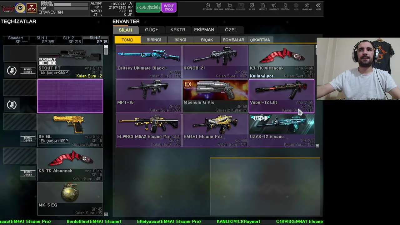Filter inventory by Birinci
The image size is (400, 225).
[x=154, y=40]
